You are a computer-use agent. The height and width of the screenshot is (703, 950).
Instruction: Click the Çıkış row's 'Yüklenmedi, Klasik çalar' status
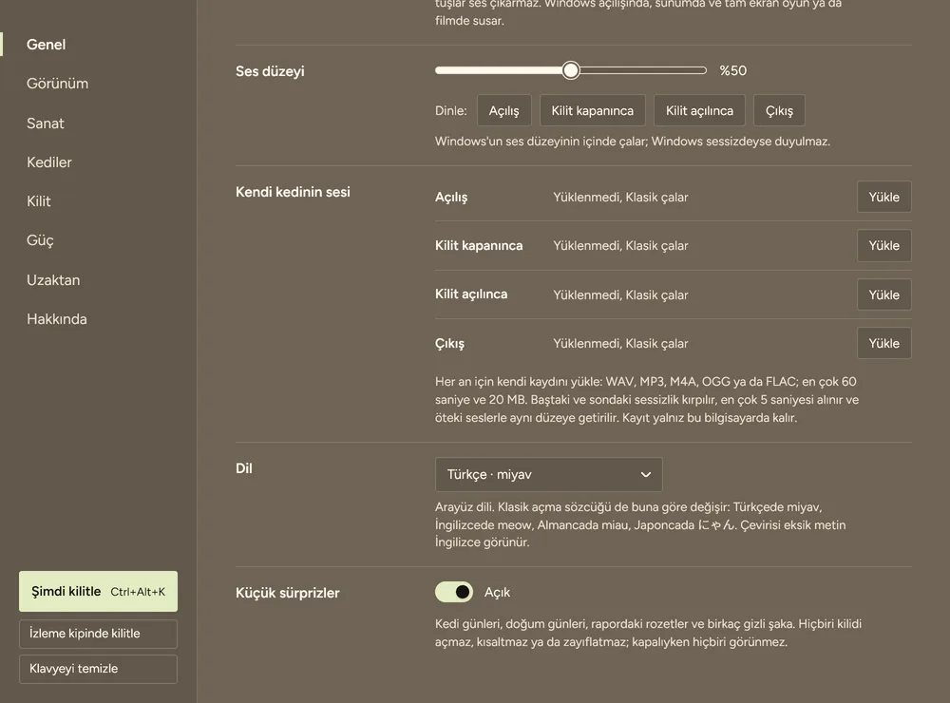[620, 344]
